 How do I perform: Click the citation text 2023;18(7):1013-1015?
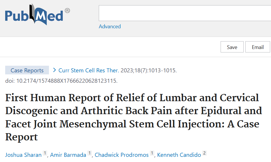pos(149,70)
